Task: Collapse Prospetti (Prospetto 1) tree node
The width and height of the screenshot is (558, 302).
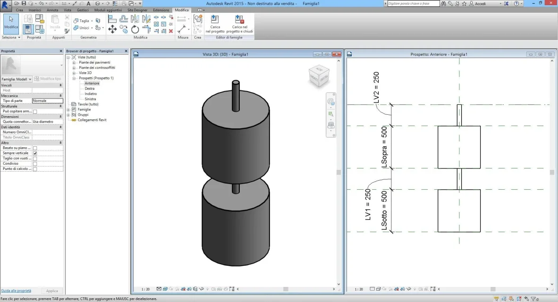Action: pos(74,78)
